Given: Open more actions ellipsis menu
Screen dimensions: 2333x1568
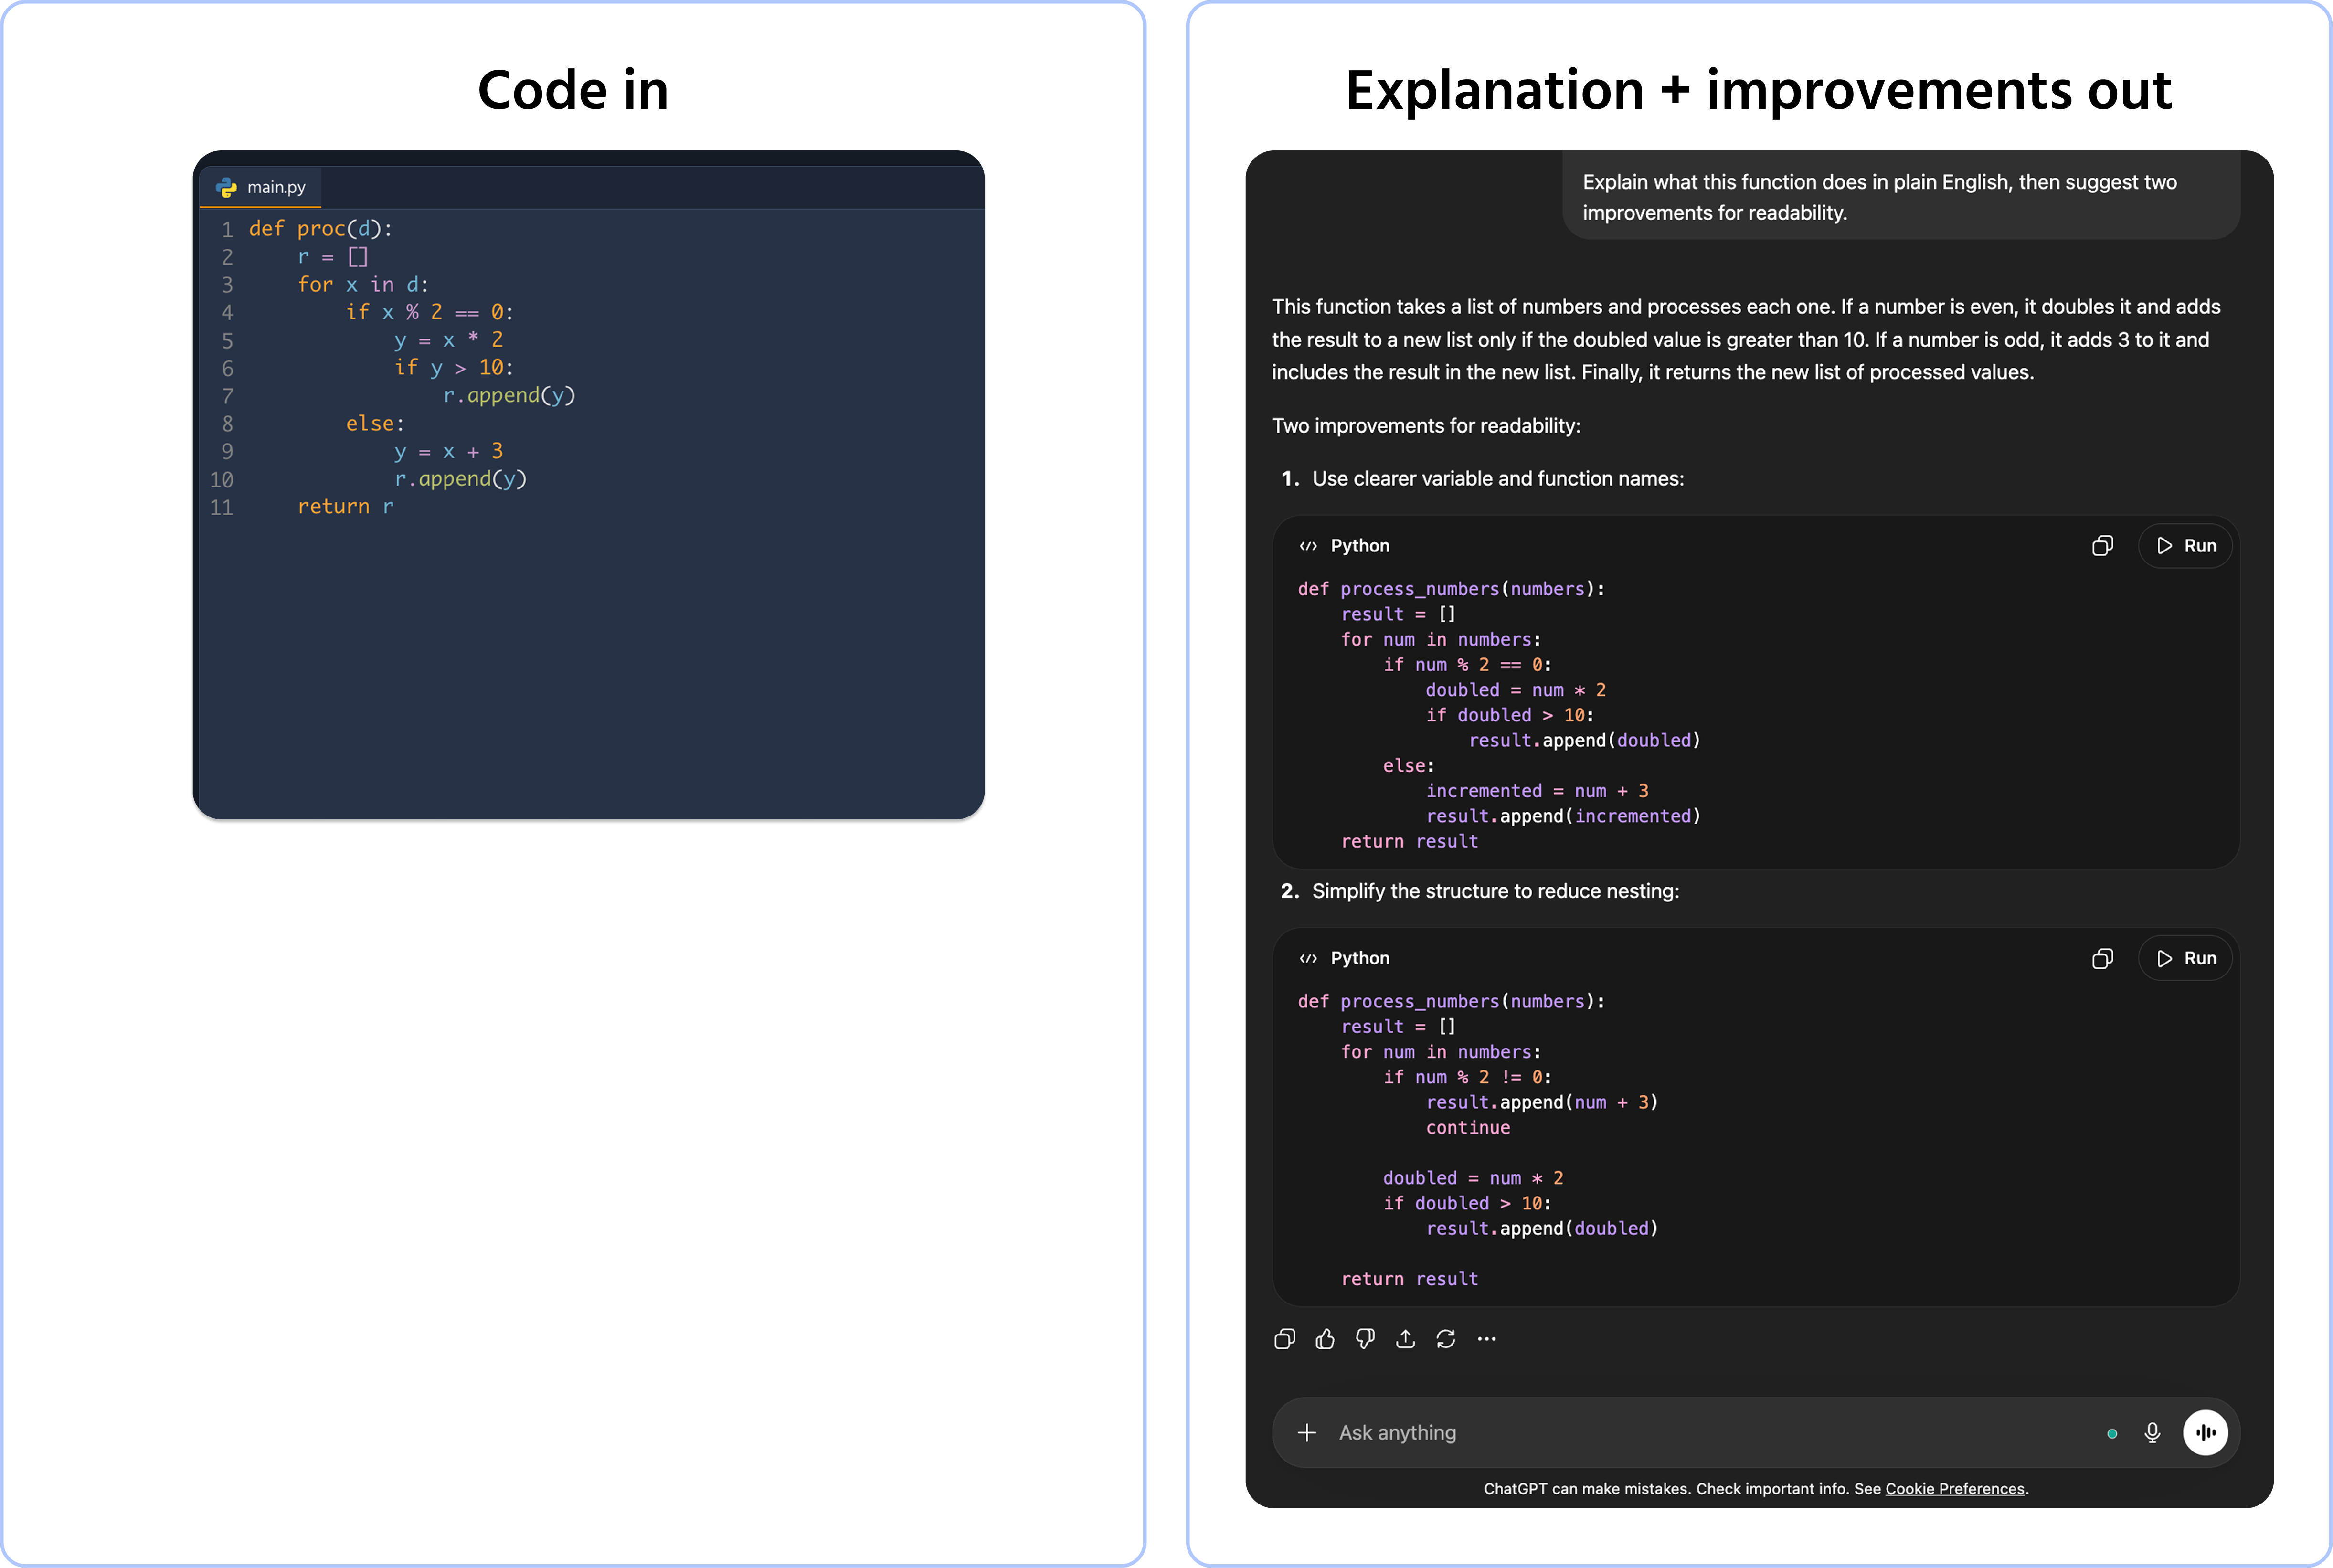Looking at the screenshot, I should point(1487,1339).
